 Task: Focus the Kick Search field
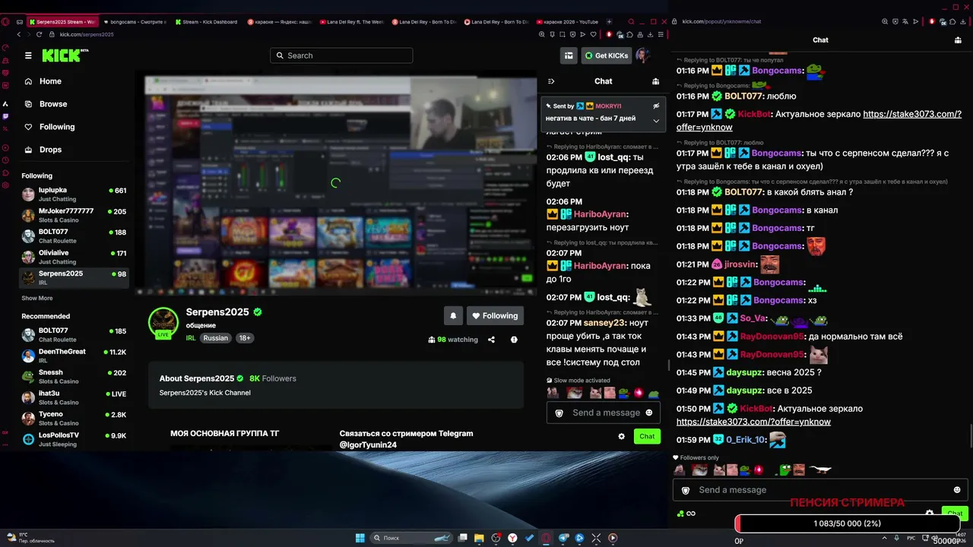[341, 55]
